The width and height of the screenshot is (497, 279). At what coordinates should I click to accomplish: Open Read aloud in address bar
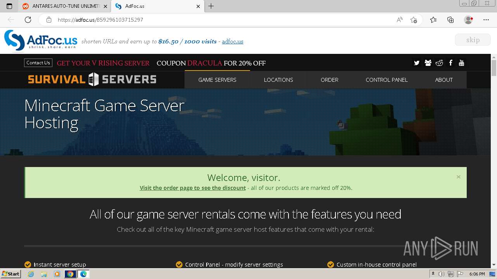399,20
